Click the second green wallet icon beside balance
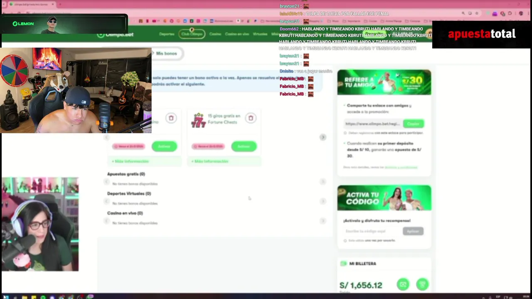This screenshot has height=299, width=532. coord(422,284)
